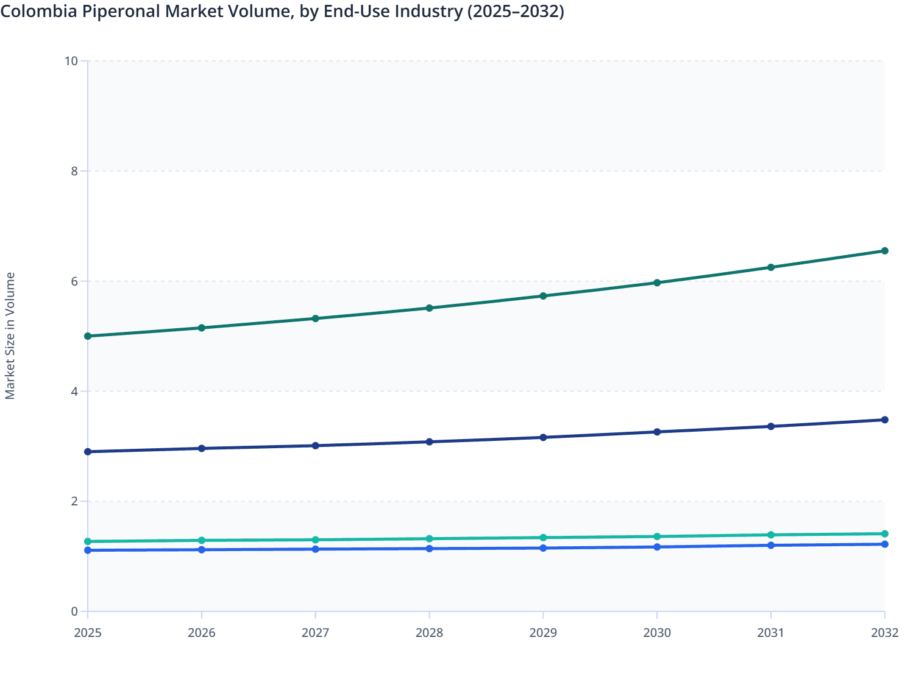Click the teal line segment between 2029 and 2030
Image resolution: width=919 pixels, height=682 pixels.
pos(600,536)
